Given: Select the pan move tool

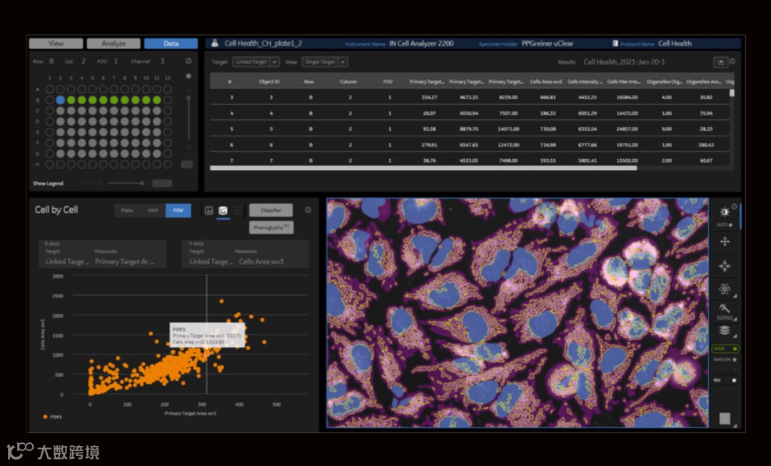Looking at the screenshot, I should click(x=725, y=241).
